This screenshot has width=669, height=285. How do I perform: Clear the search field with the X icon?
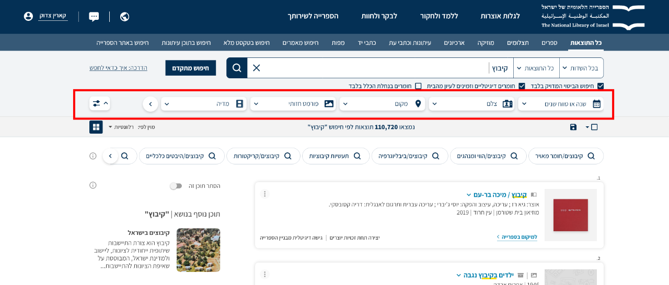coord(256,68)
